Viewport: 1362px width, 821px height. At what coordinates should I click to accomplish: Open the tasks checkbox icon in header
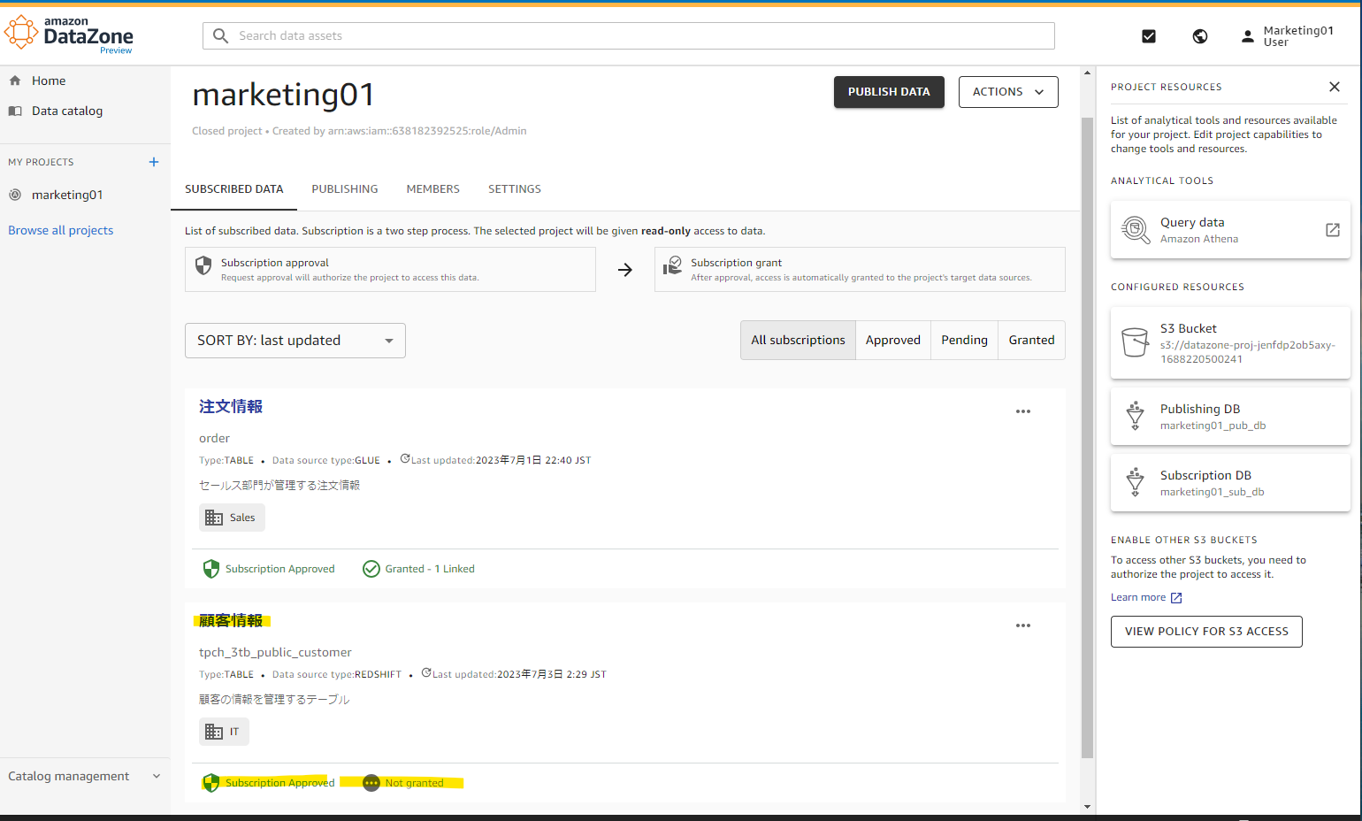click(1149, 36)
